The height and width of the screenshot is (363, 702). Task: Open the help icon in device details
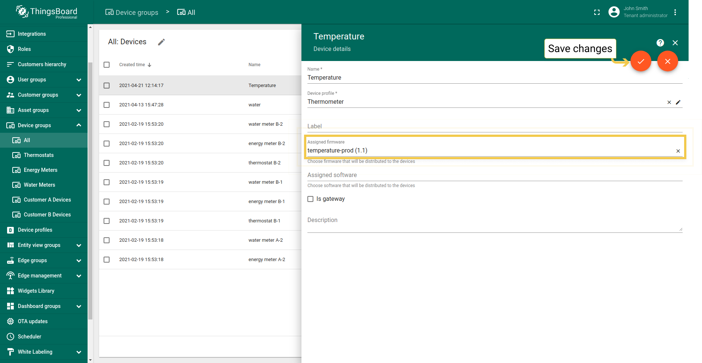(x=660, y=43)
